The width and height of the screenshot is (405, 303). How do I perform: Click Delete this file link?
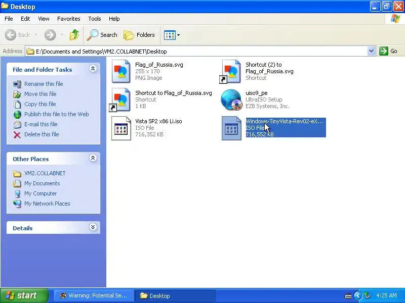pos(42,134)
